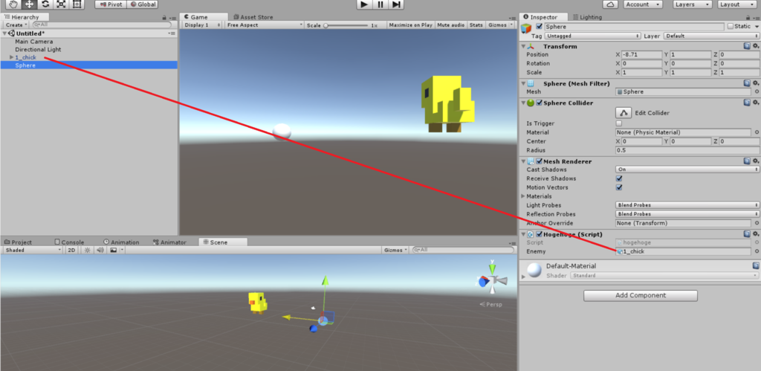Screen dimensions: 761x371
Task: Open the Hierarchy Create menu
Action: tap(16, 25)
